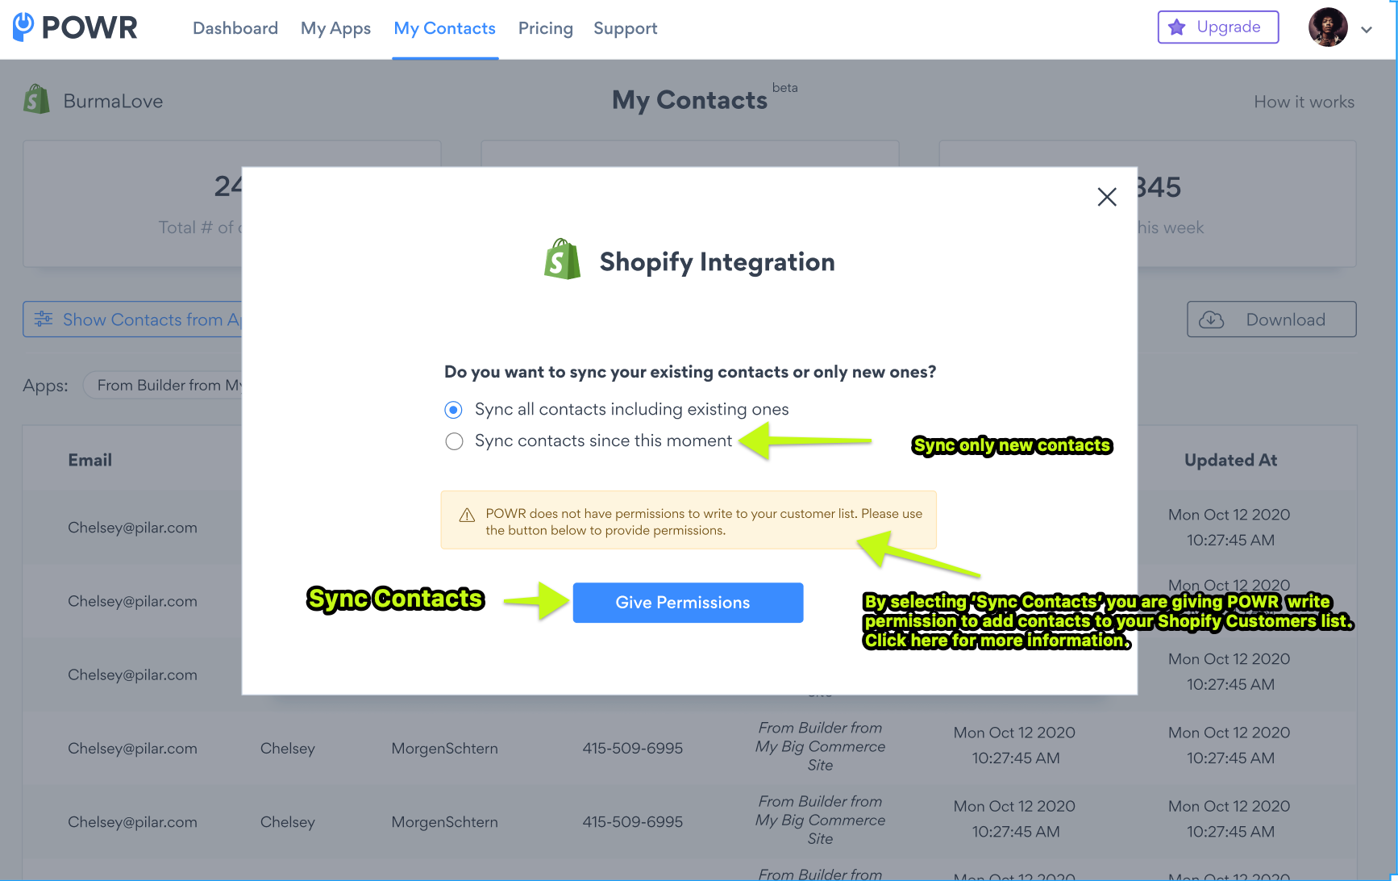Click the warning triangle icon in alert

(x=467, y=516)
